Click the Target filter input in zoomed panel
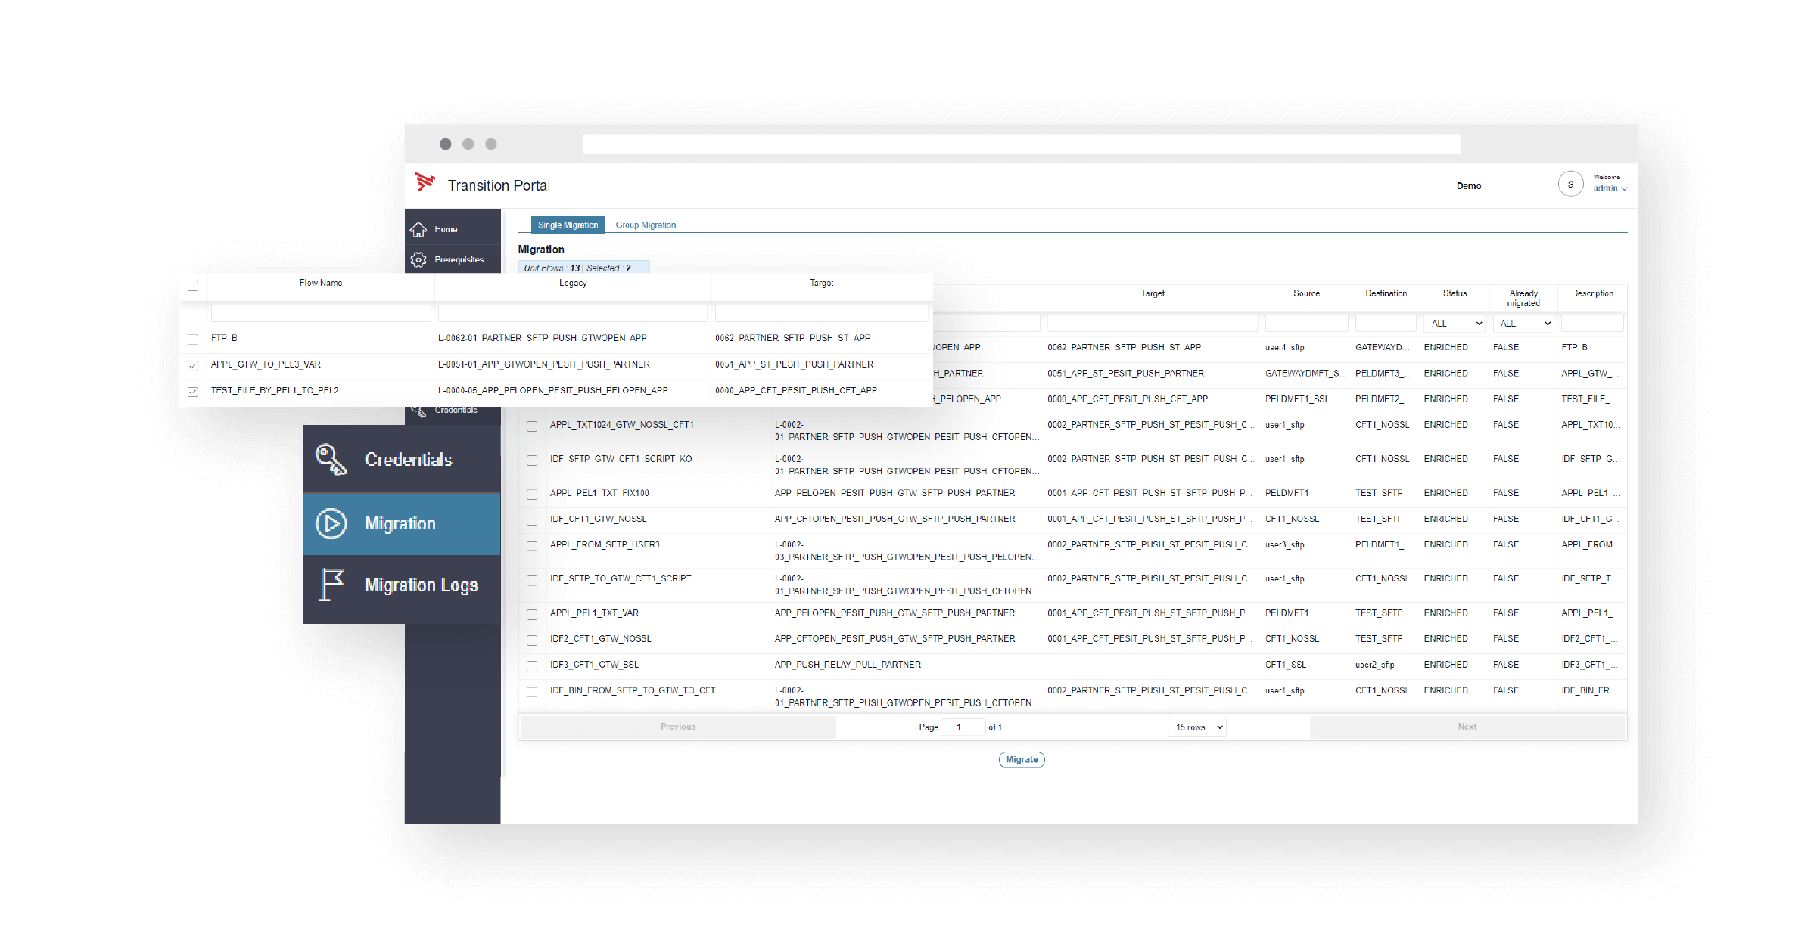Screen dimensions: 1817x949 822,313
